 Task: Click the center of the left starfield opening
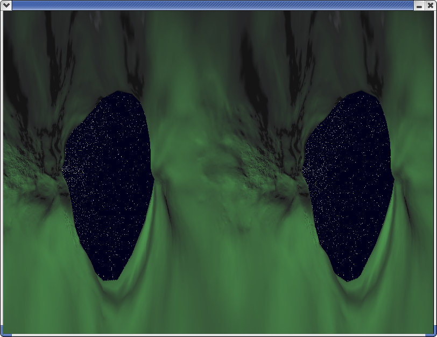(x=110, y=183)
